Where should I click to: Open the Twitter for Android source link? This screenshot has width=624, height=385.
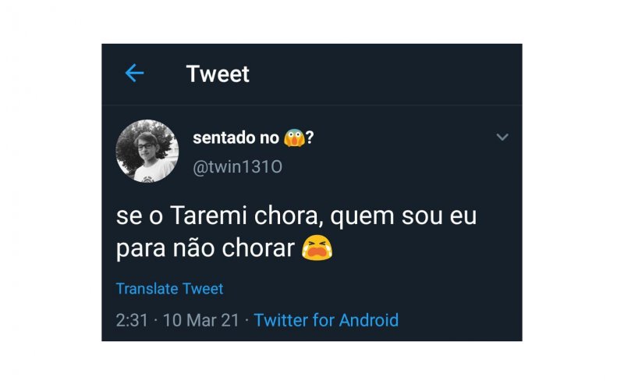(x=326, y=319)
